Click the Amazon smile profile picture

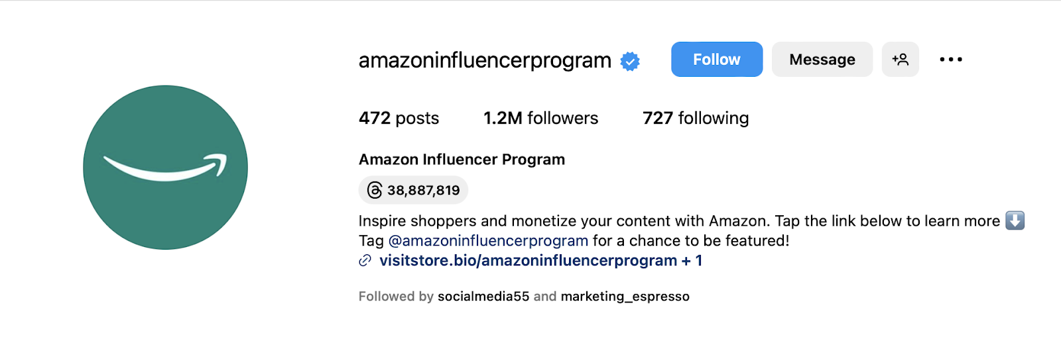[165, 167]
